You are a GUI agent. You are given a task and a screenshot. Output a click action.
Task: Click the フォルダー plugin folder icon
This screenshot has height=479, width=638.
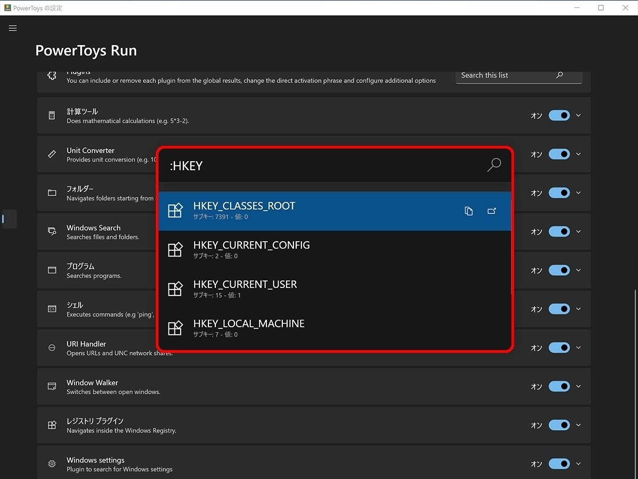click(52, 193)
